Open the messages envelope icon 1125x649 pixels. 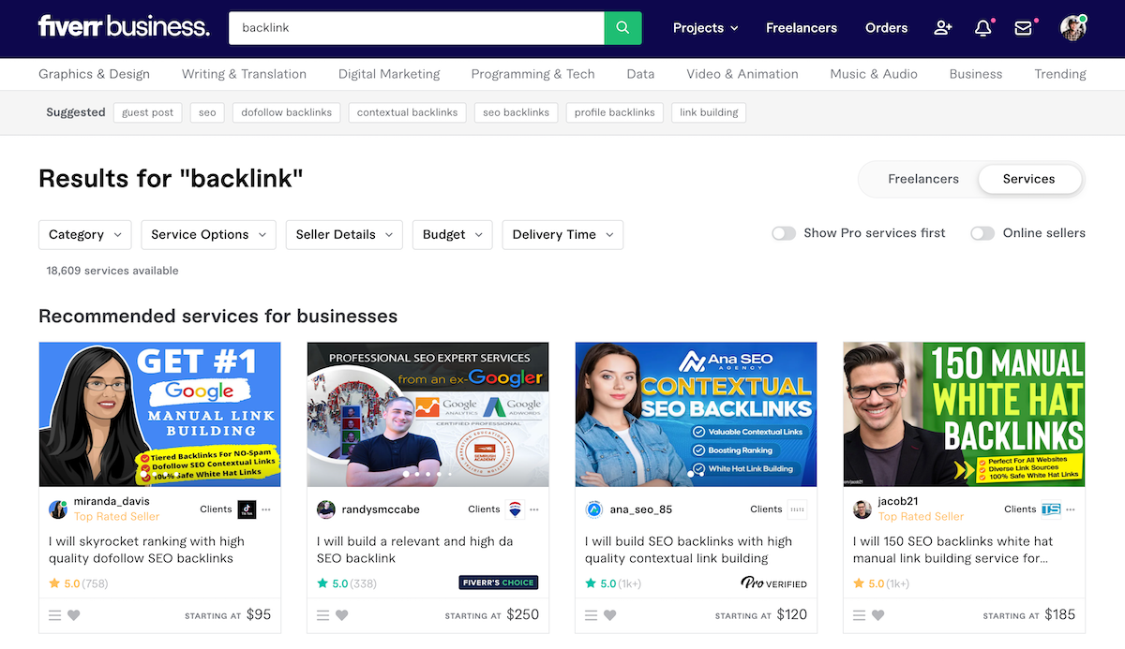(1023, 28)
